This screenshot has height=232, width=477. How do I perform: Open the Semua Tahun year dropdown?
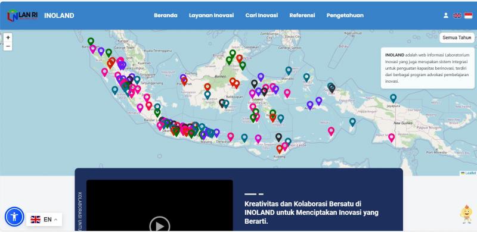point(457,37)
